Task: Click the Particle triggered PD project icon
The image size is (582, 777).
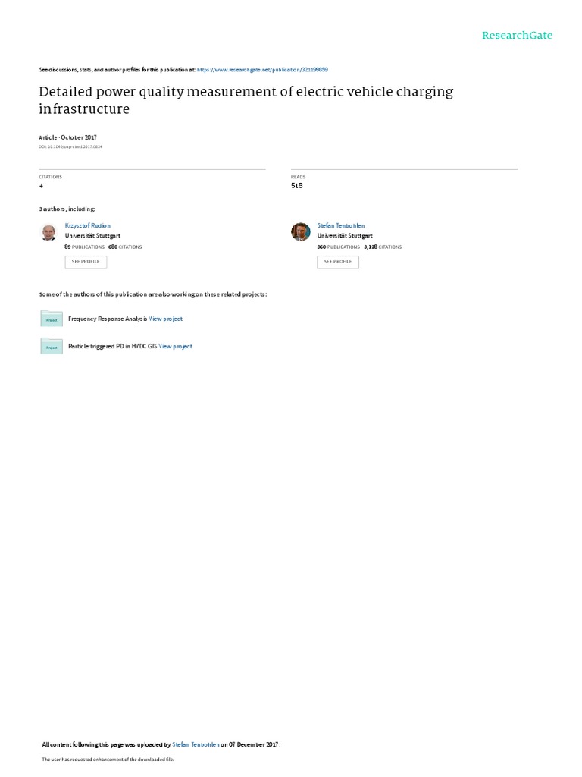Action: point(52,346)
